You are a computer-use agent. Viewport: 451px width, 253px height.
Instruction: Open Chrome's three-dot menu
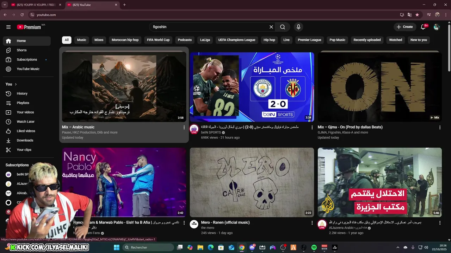(x=445, y=15)
